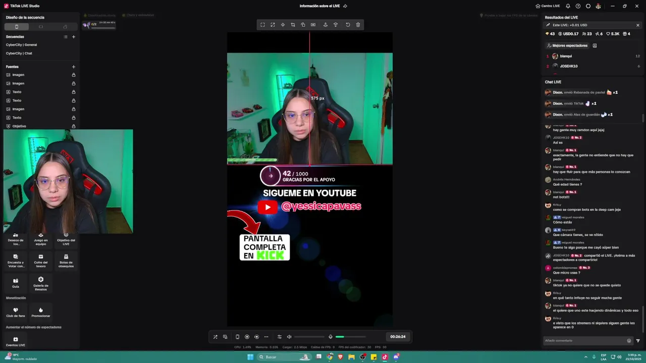Move source layer down in canvas toolbar
Screen dimensions: 646x363
[336, 25]
